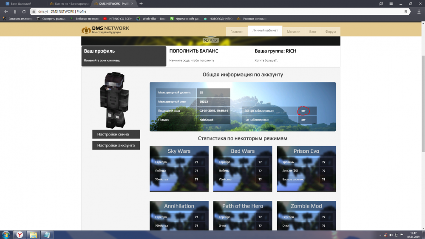The image size is (425, 239).
Task: Open the Ваш профиль section
Action: (x=124, y=56)
